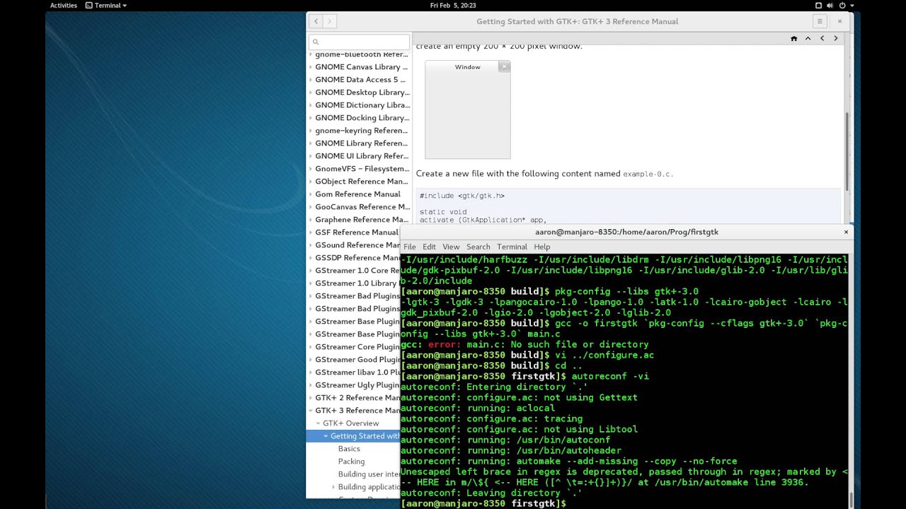Click the window indicator icon in top bar
The width and height of the screenshot is (906, 509).
click(818, 5)
